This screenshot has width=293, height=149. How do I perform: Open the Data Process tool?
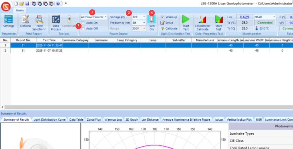pos(56,23)
